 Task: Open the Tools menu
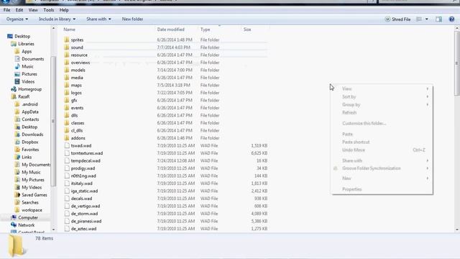tap(49, 10)
